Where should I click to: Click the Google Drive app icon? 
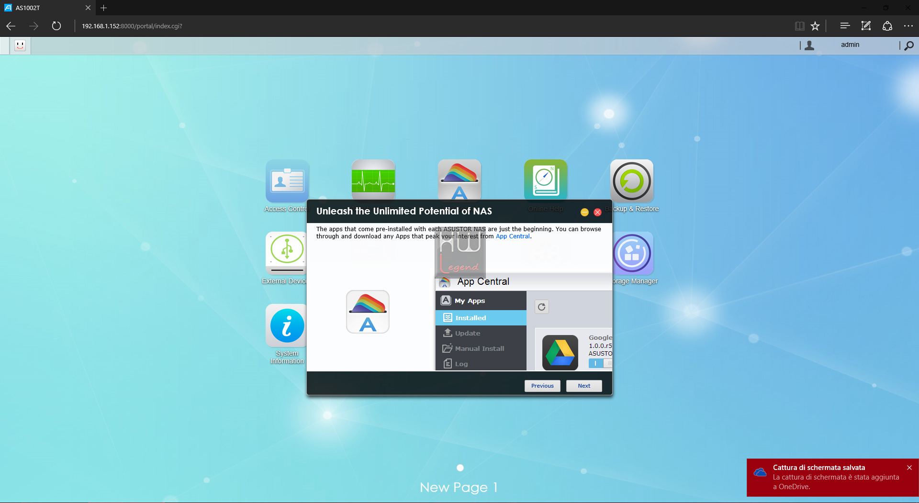(x=560, y=352)
